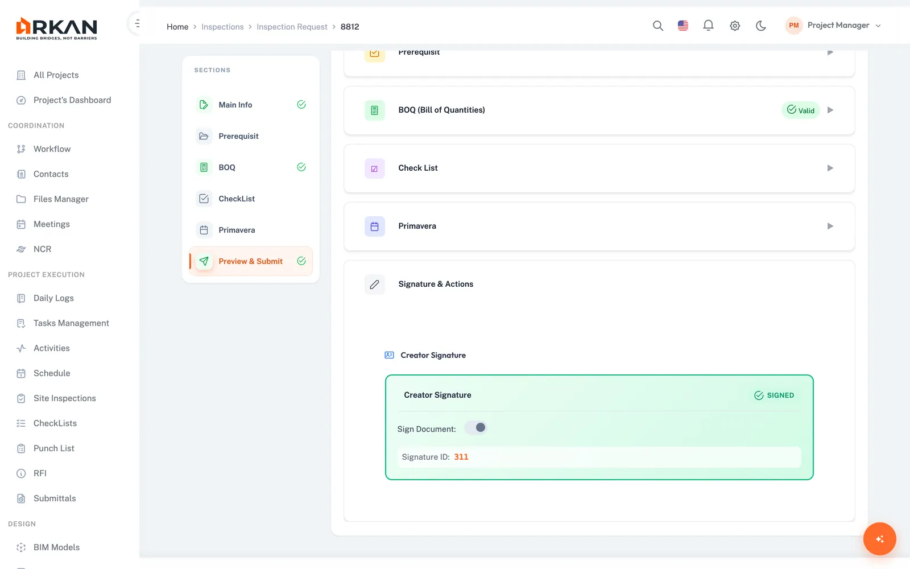Screen dimensions: 910x569
Task: Collapse sidebar with menu toggle icon
Action: pyautogui.click(x=137, y=23)
